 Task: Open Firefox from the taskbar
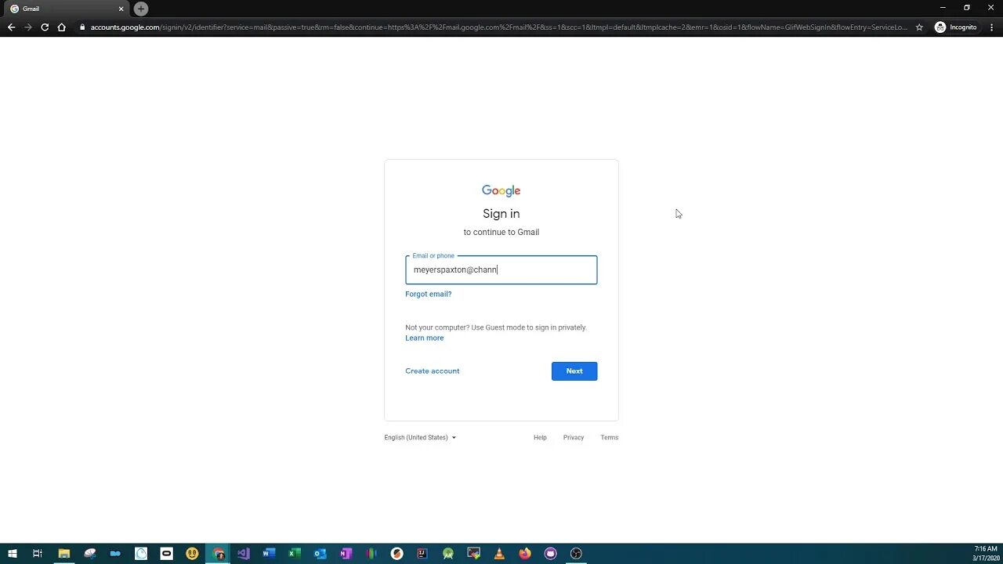525,554
